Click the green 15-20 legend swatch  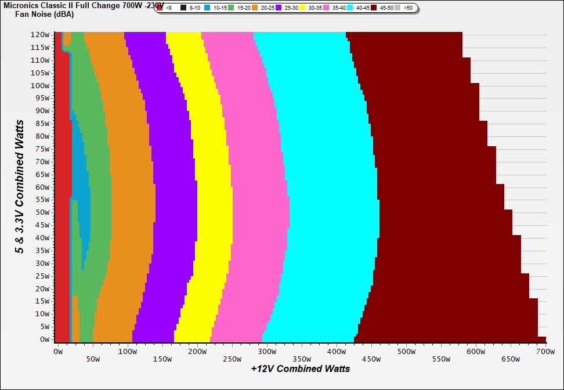point(231,8)
